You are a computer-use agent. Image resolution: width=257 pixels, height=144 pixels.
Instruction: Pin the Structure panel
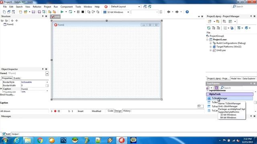[x=43, y=16]
